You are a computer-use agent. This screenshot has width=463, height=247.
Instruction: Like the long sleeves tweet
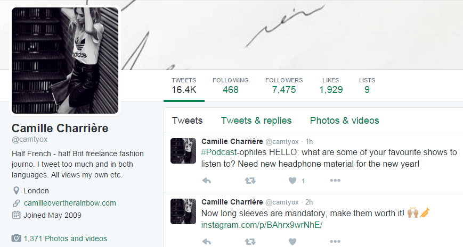(292, 241)
